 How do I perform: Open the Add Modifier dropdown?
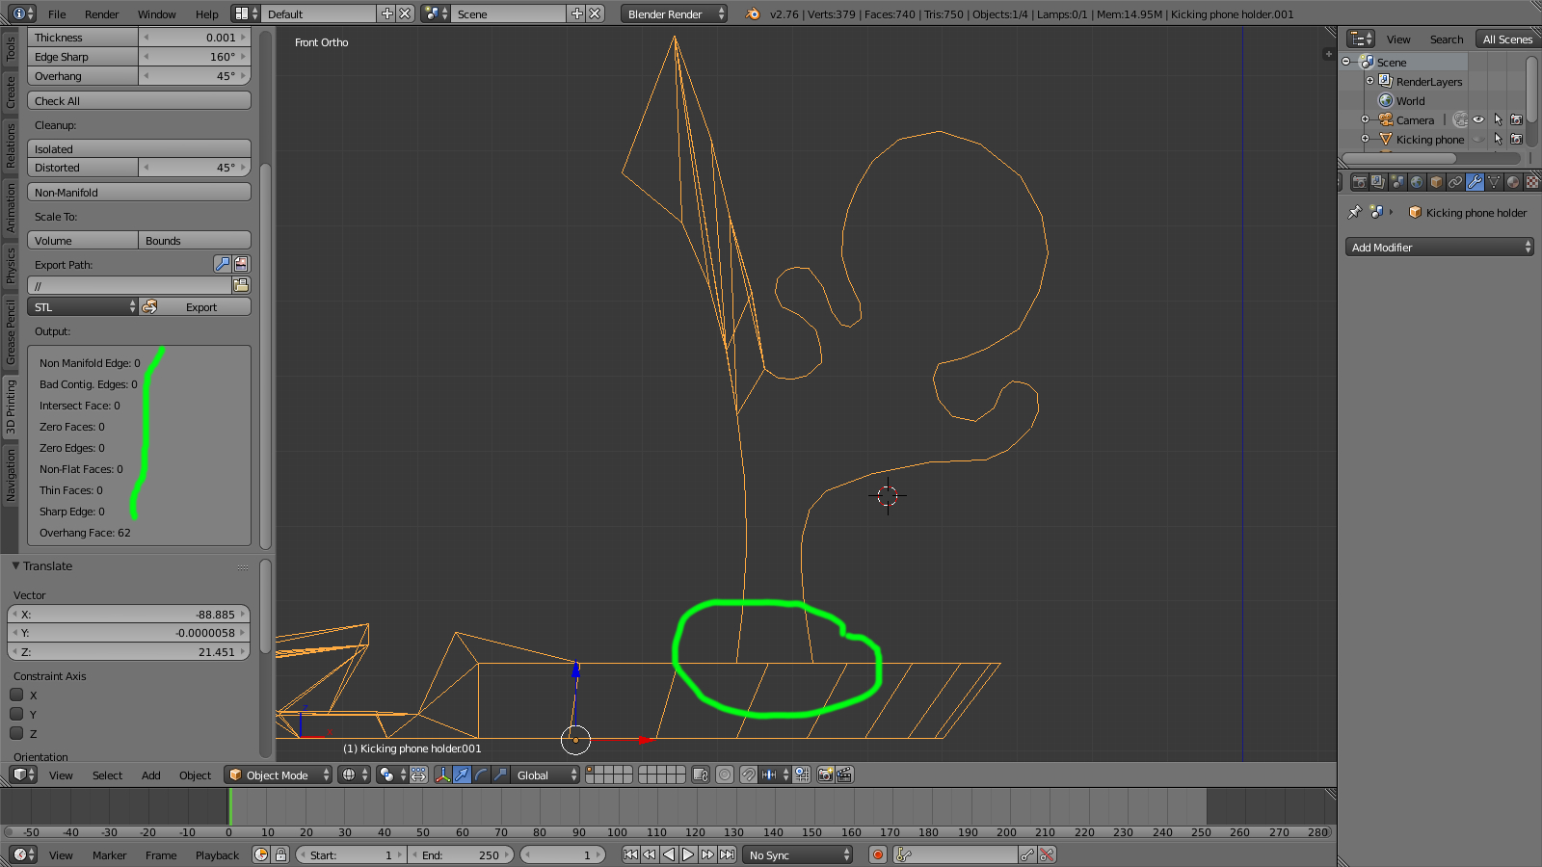pyautogui.click(x=1439, y=248)
